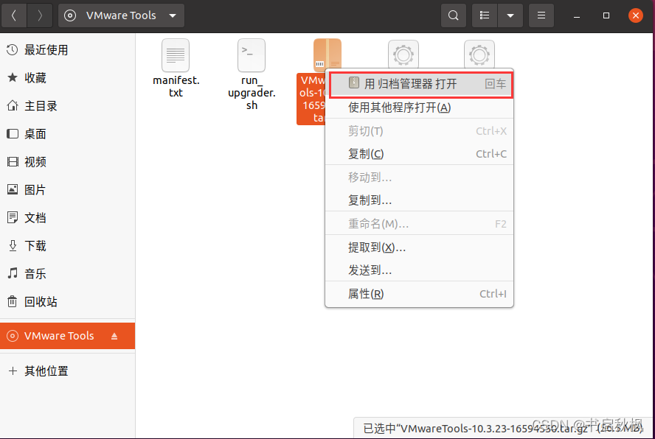Open the hamburger main menu

pyautogui.click(x=541, y=16)
